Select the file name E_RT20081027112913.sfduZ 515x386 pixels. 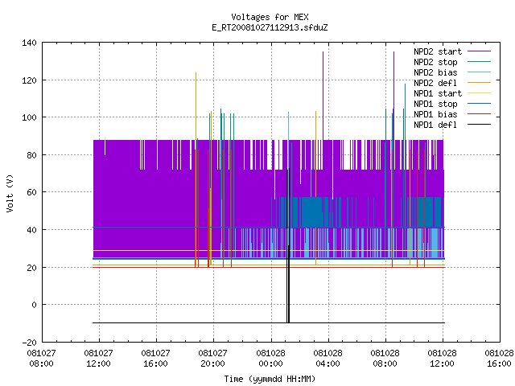click(270, 27)
